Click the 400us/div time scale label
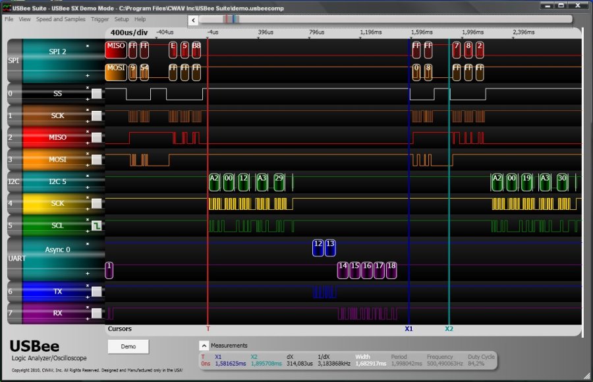The width and height of the screenshot is (593, 382). pos(129,32)
